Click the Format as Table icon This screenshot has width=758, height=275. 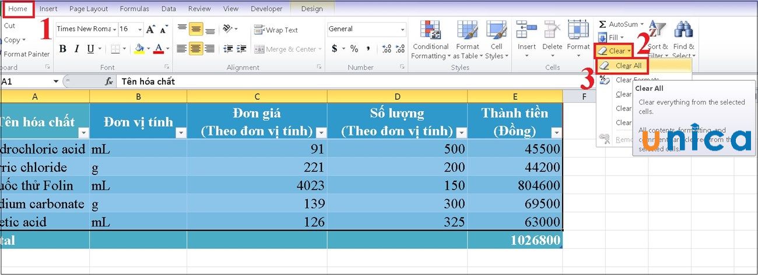click(467, 30)
